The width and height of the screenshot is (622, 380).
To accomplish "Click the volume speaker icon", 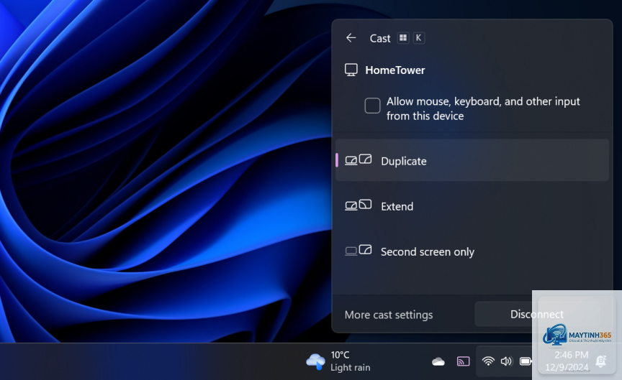I will (506, 361).
